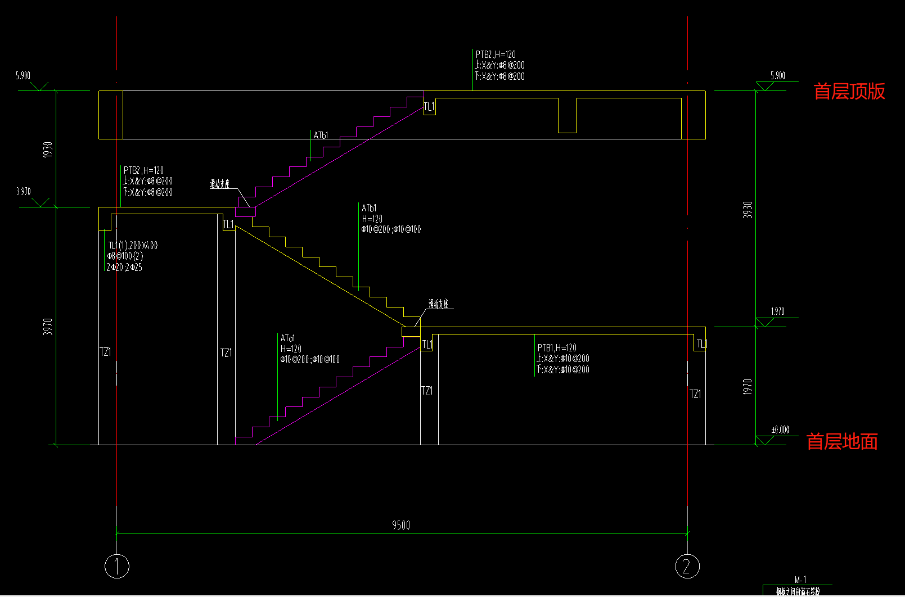Select the Φ8@100(2) stirrup text
The width and height of the screenshot is (905, 597).
(x=125, y=256)
